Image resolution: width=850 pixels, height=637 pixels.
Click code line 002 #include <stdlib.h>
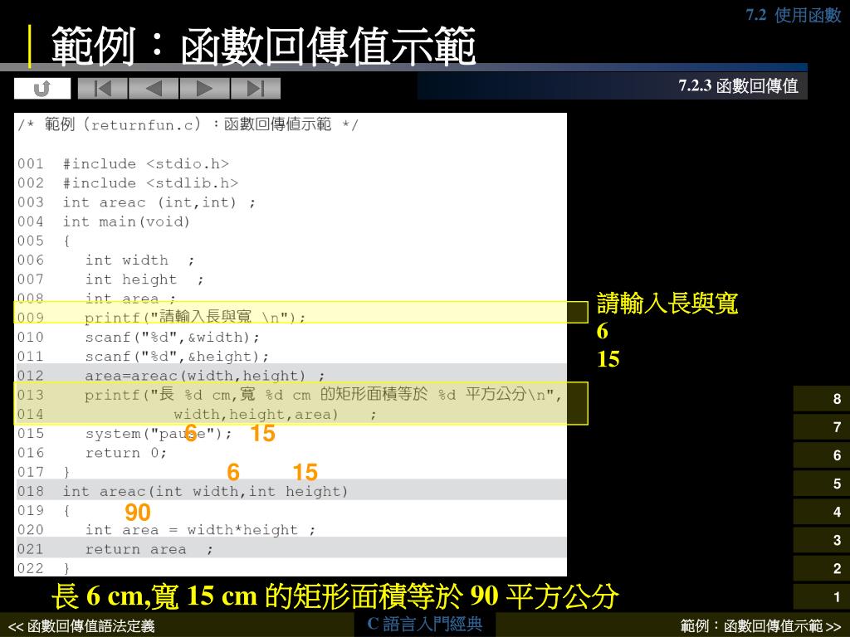point(128,183)
